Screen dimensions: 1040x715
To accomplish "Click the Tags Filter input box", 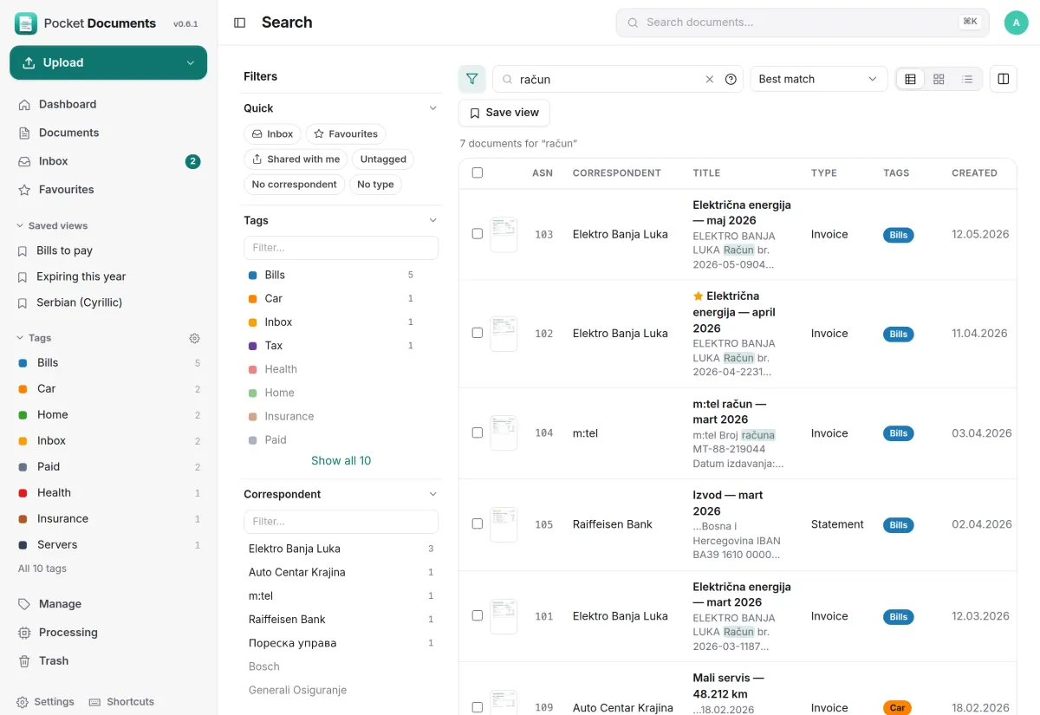I will click(341, 248).
